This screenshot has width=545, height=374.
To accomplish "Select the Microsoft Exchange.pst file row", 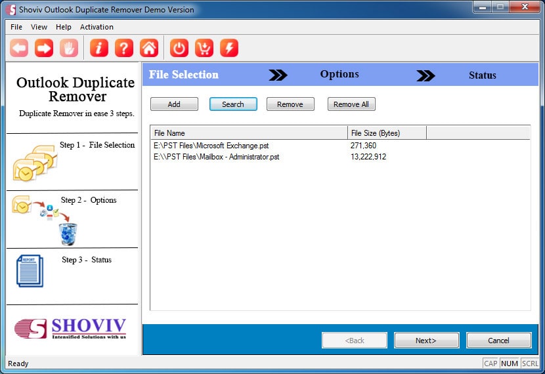I will pyautogui.click(x=340, y=146).
